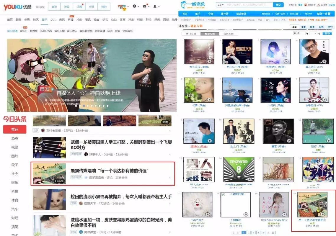Open 歌手 in the blue nav bar
Viewport: 336px width, 236px height.
tap(198, 14)
